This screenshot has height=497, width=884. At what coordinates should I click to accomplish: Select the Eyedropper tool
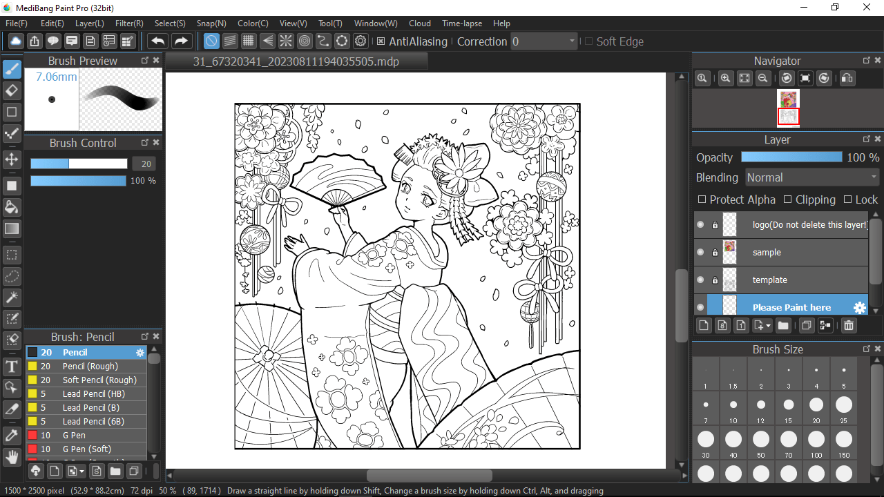12,435
